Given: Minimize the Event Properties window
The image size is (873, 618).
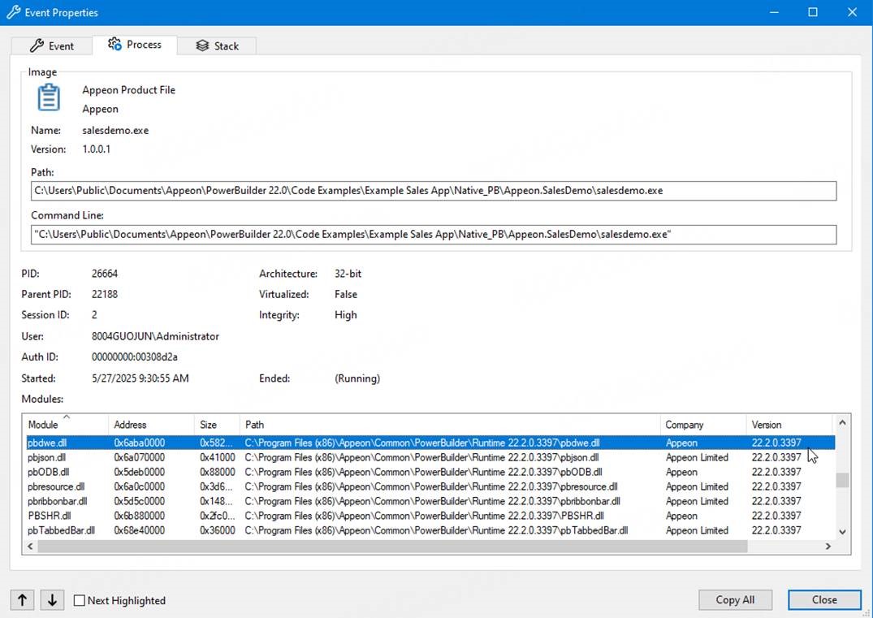Looking at the screenshot, I should (x=774, y=12).
